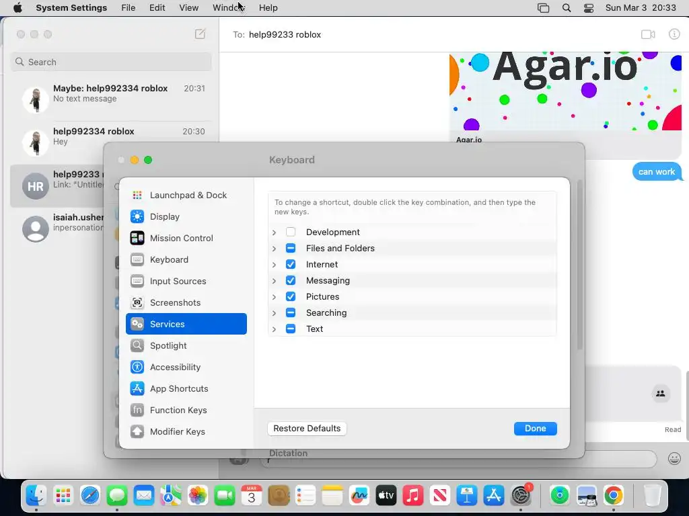Screen dimensions: 689x516
Task: Open the View menu
Action: coord(189,8)
